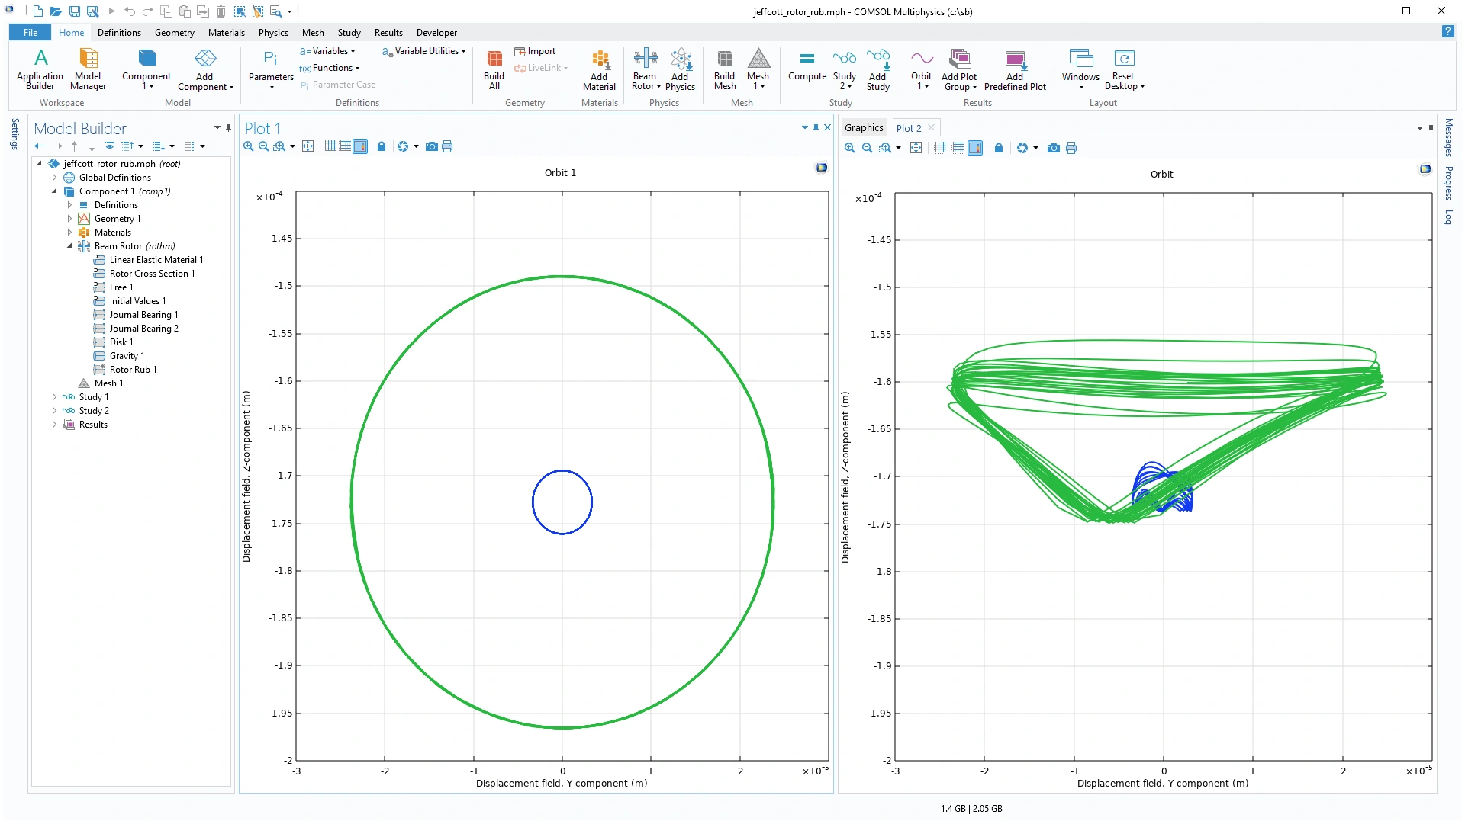Viewport: 1465px width, 821px height.
Task: Open the Application Builder
Action: click(x=40, y=69)
